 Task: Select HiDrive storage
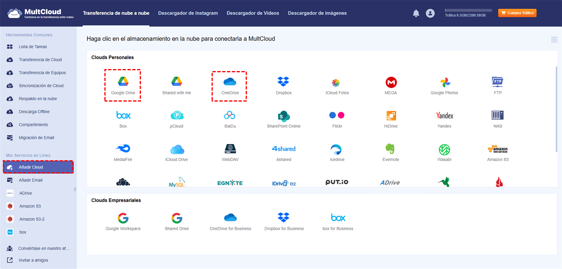[391, 119]
